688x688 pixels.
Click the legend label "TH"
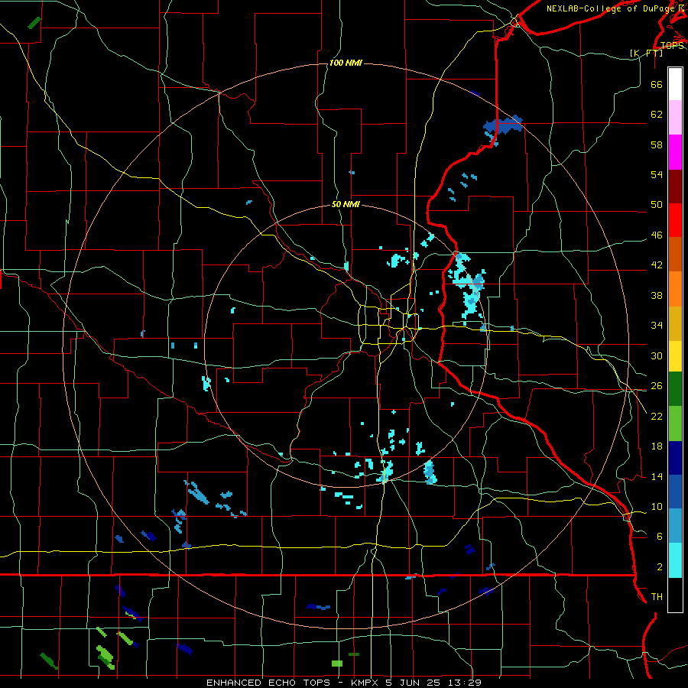(657, 597)
